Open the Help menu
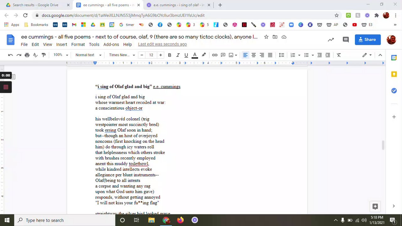402x226 pixels. [x=127, y=45]
